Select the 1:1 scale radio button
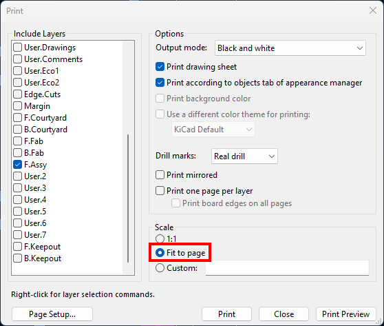The width and height of the screenshot is (384, 326). (x=160, y=238)
